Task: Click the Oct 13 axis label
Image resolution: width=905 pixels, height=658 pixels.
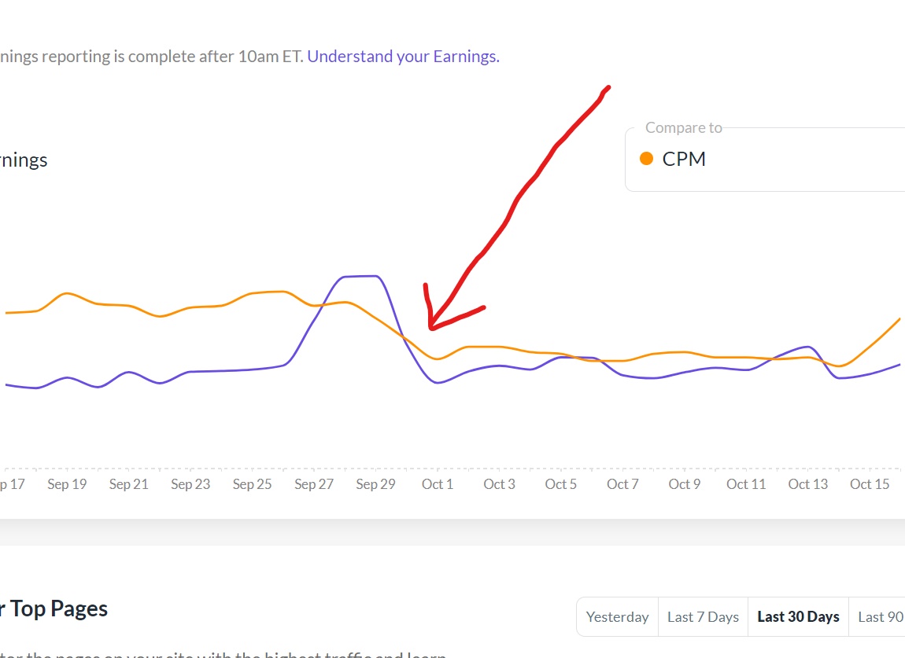Action: (808, 484)
